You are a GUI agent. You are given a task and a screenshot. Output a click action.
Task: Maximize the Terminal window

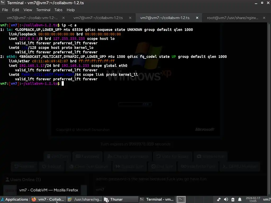262,3
